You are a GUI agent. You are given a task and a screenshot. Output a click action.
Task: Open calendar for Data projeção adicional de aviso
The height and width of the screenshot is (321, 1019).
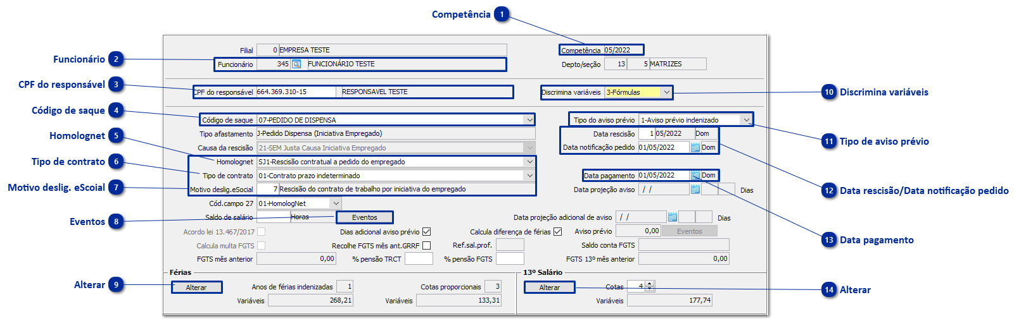click(672, 217)
